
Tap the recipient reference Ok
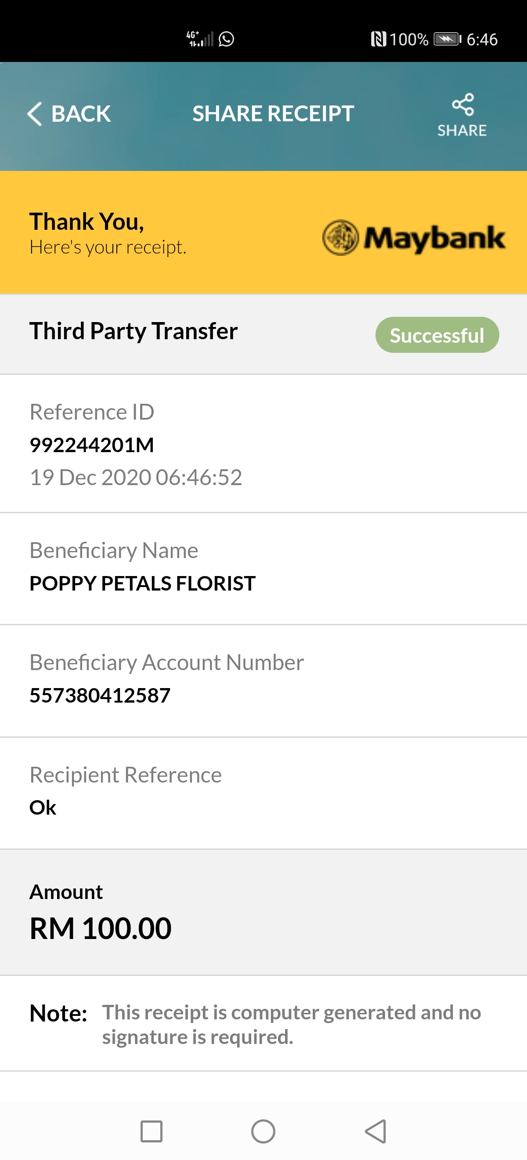click(43, 808)
